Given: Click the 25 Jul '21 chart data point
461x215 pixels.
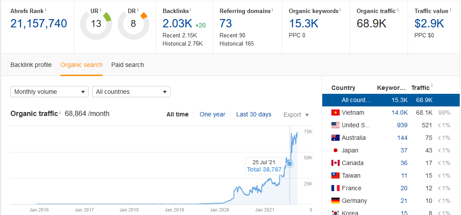Looking at the screenshot, I should (x=290, y=164).
